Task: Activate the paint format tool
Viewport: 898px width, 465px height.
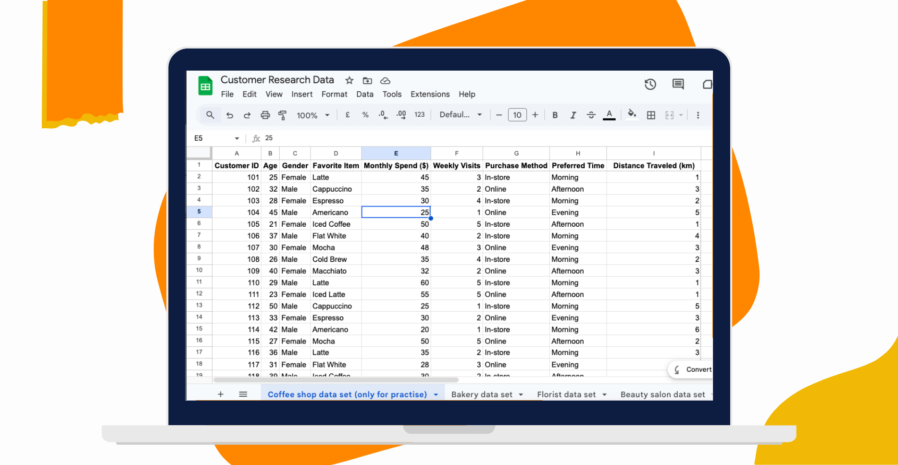Action: click(x=283, y=115)
